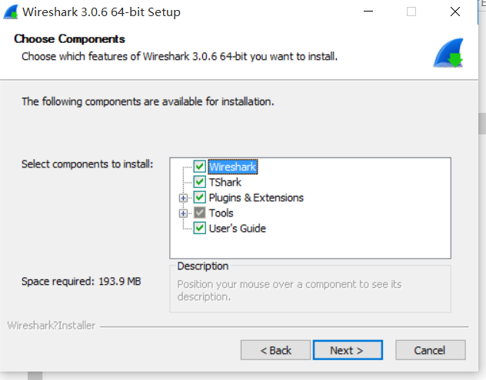Image resolution: width=486 pixels, height=380 pixels.
Task: Click the Description box area
Action: click(x=310, y=290)
